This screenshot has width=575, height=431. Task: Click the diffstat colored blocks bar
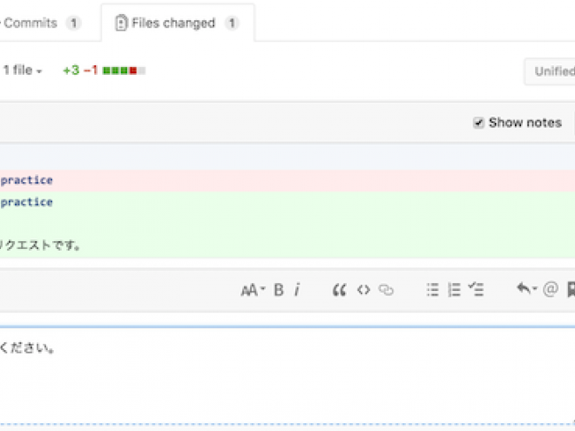click(124, 71)
